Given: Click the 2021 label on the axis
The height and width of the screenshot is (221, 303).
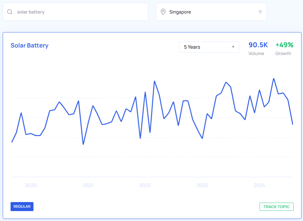Looking at the screenshot, I should [88, 186].
